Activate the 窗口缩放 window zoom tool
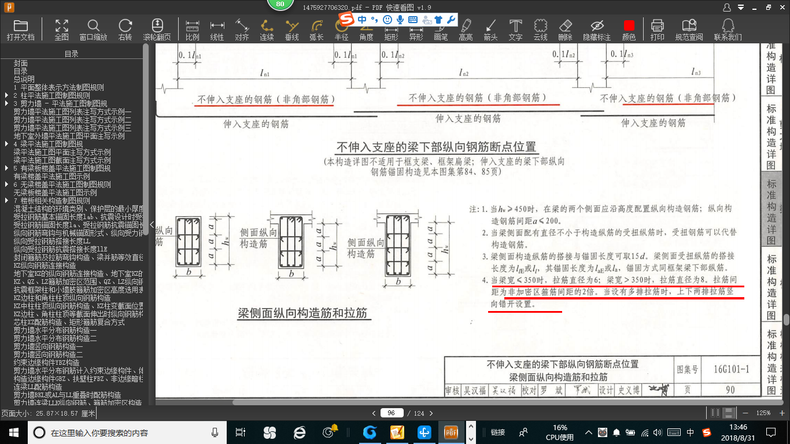The height and width of the screenshot is (444, 790). pyautogui.click(x=94, y=30)
